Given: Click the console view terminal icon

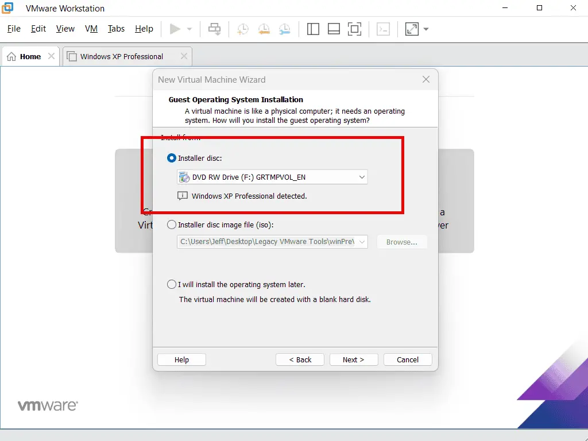Looking at the screenshot, I should tap(383, 29).
